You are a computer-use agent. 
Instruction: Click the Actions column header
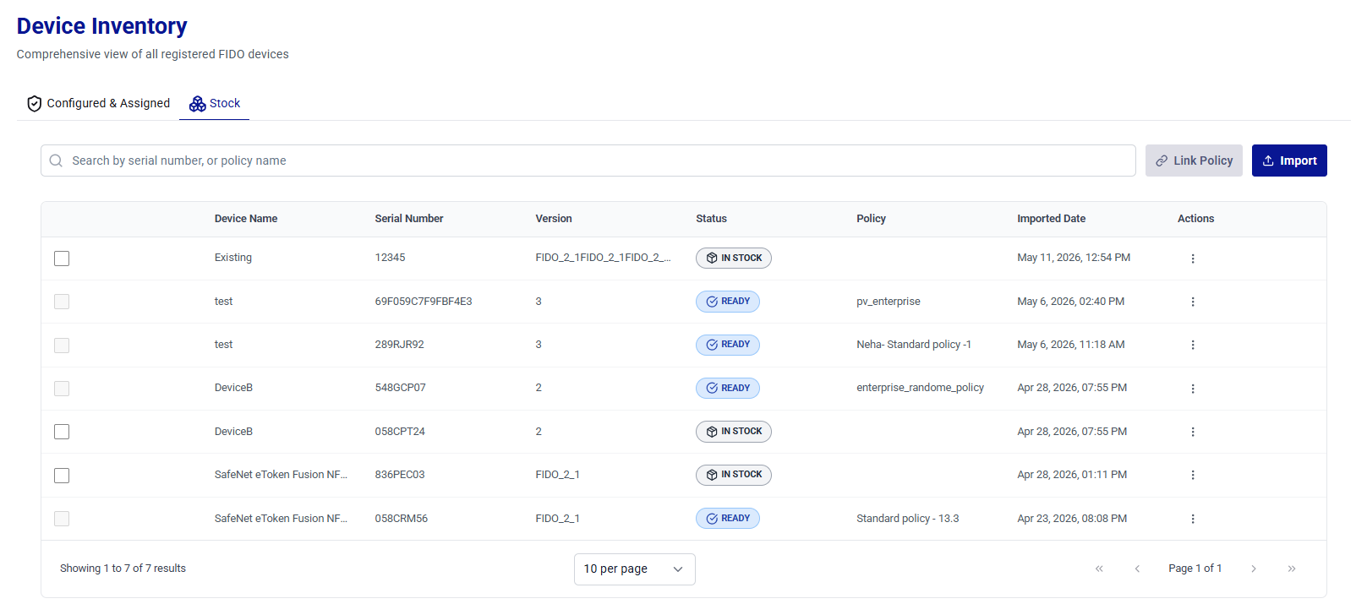(x=1195, y=219)
